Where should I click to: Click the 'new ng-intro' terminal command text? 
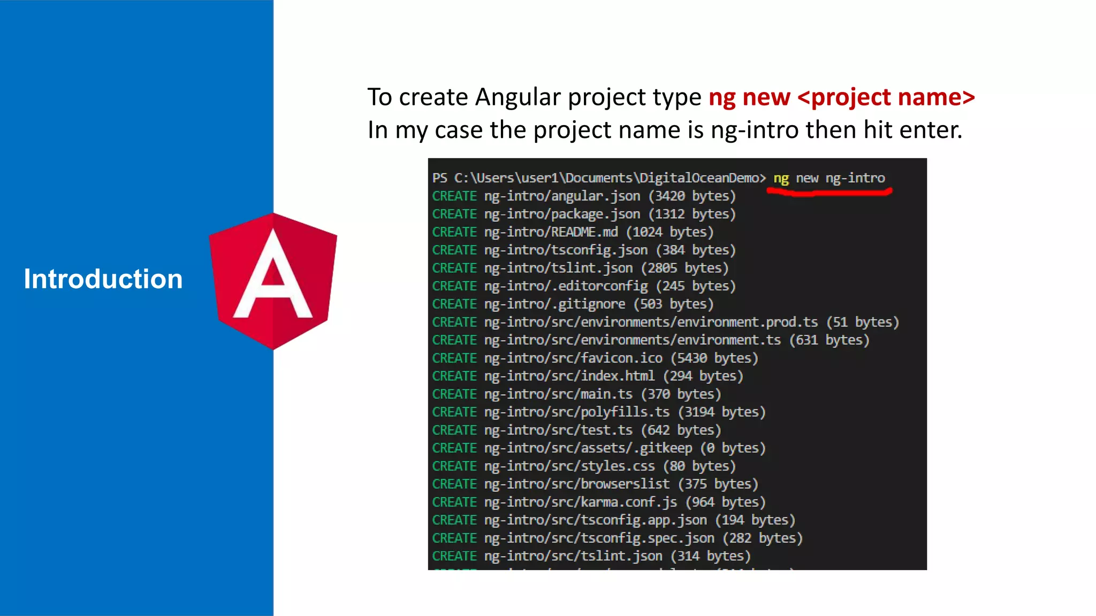[x=840, y=178]
